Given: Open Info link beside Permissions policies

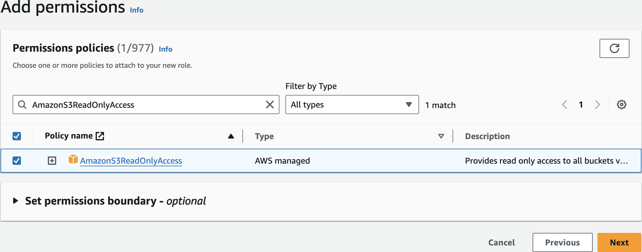Looking at the screenshot, I should coord(165,49).
